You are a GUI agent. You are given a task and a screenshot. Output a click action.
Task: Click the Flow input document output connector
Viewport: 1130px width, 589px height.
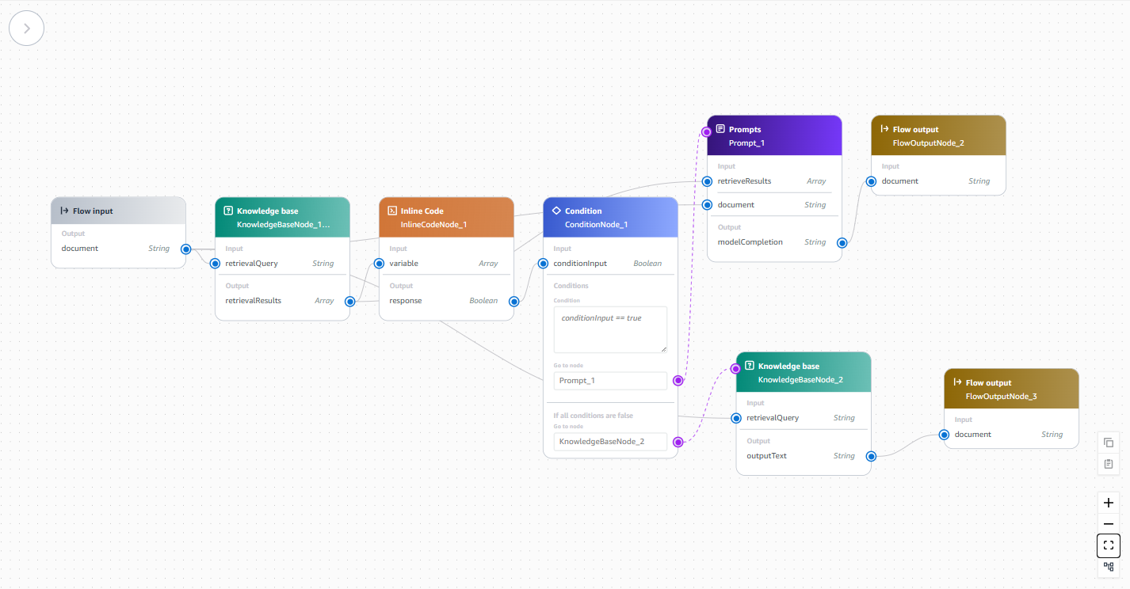point(185,249)
